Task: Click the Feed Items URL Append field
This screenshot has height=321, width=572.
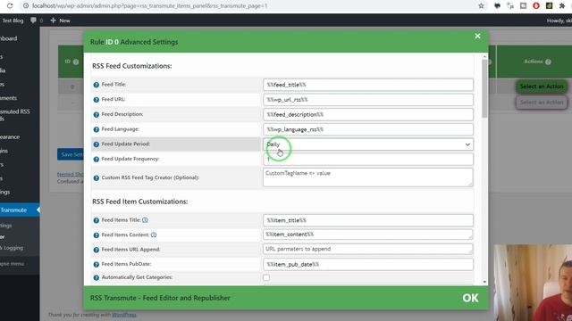Action: point(367,250)
